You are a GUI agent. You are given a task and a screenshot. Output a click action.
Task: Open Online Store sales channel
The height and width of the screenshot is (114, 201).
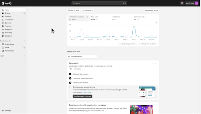point(13,44)
